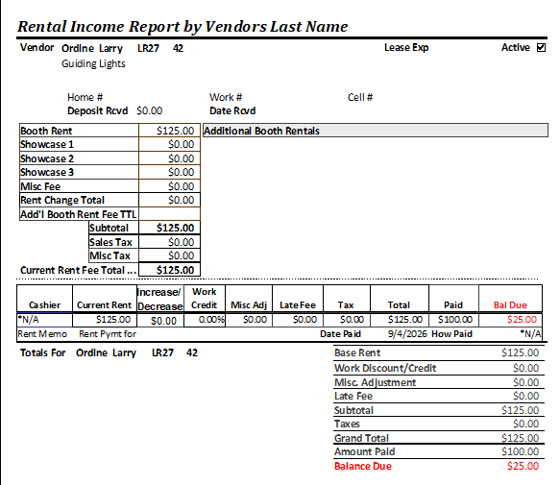Select the Showcase 1 amount field
Viewport: 560px width, 485px height.
pyautogui.click(x=169, y=144)
